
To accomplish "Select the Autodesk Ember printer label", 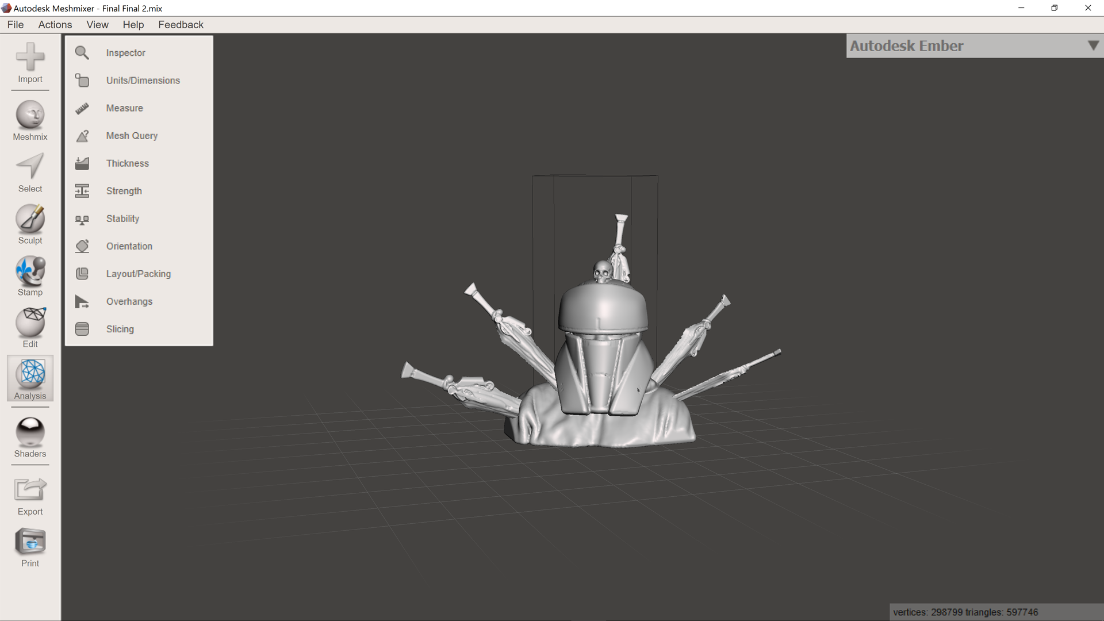I will 906,46.
